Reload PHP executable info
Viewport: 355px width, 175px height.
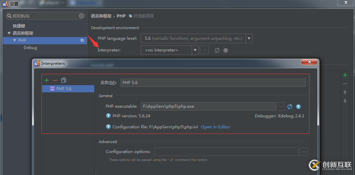pyautogui.click(x=290, y=107)
